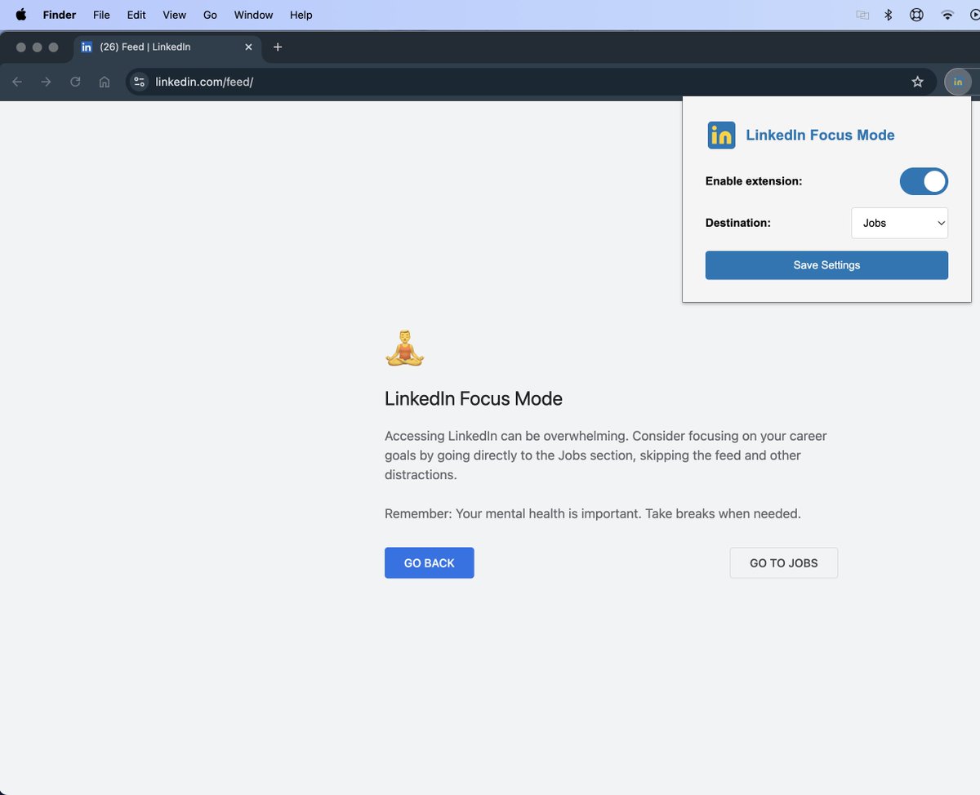Screen dimensions: 980x795
Task: Click the meditating person emoji
Action: 405,348
